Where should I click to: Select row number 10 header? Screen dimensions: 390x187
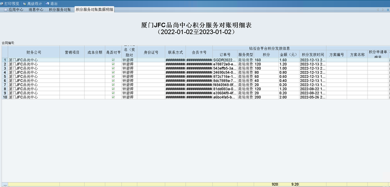[x=5, y=97]
